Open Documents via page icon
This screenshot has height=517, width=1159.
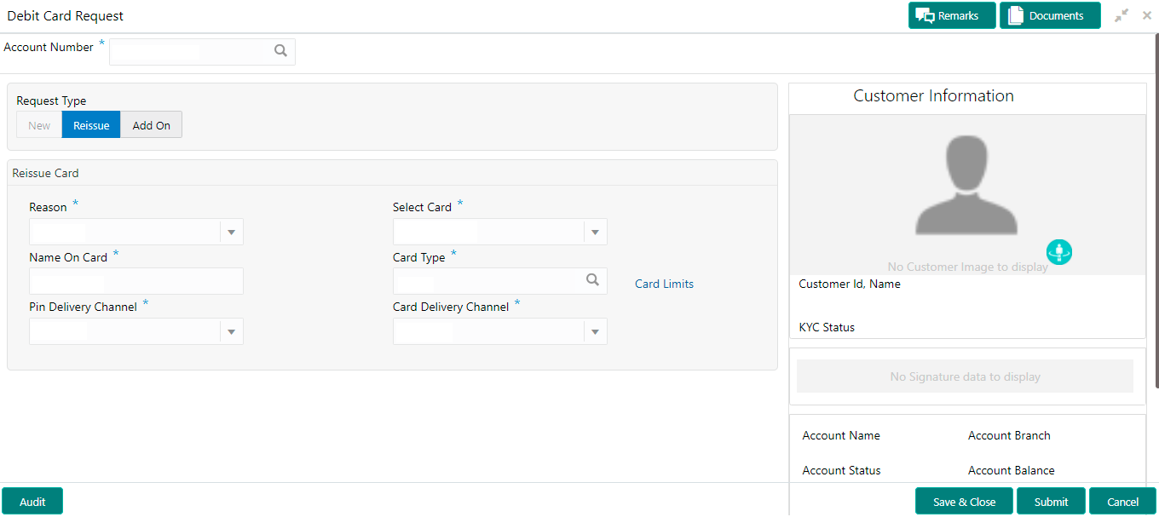click(1015, 15)
